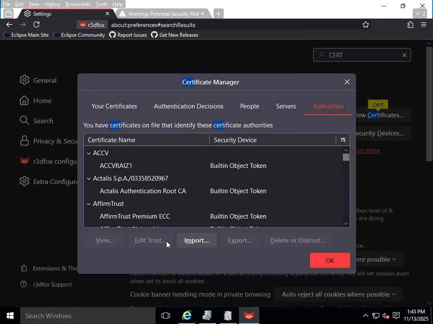Switch to the Servers tab
433x324 pixels.
(286, 106)
